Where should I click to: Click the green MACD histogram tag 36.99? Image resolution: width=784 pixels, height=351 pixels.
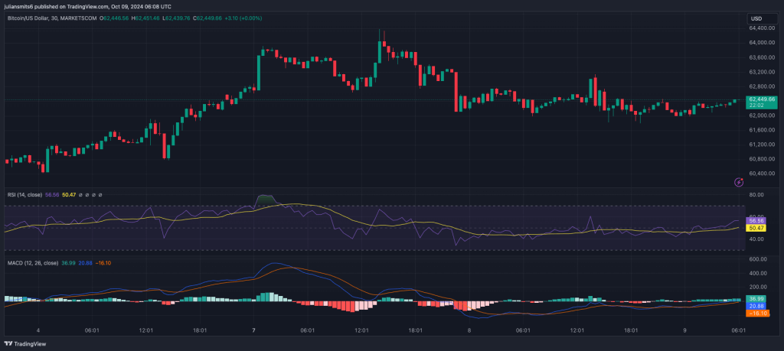pyautogui.click(x=756, y=298)
